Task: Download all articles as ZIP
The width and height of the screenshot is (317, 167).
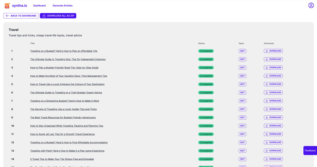Action: pyautogui.click(x=58, y=16)
